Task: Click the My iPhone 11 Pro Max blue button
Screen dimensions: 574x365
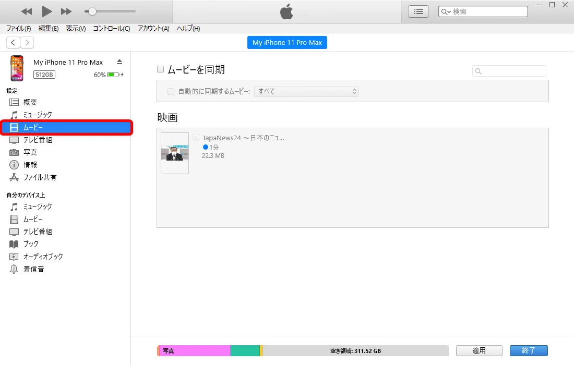Action: pos(287,42)
